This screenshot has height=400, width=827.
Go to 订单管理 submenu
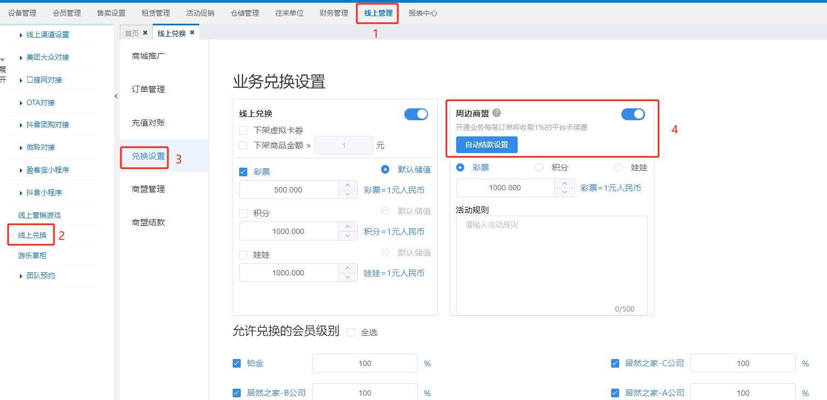[x=148, y=89]
